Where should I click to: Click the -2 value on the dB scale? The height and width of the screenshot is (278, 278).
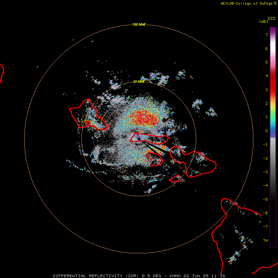tap(265, 158)
